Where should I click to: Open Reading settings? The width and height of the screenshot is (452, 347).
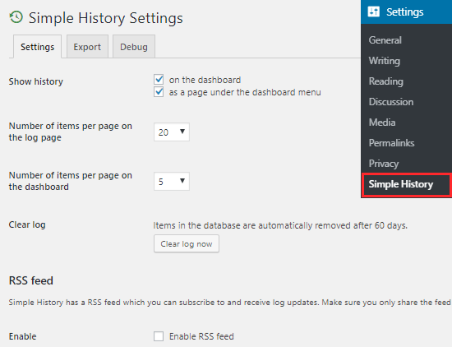(385, 81)
